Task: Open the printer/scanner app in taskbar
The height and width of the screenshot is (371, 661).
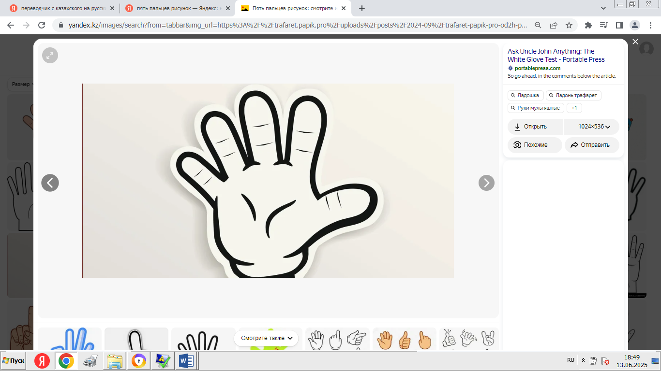Action: [90, 361]
